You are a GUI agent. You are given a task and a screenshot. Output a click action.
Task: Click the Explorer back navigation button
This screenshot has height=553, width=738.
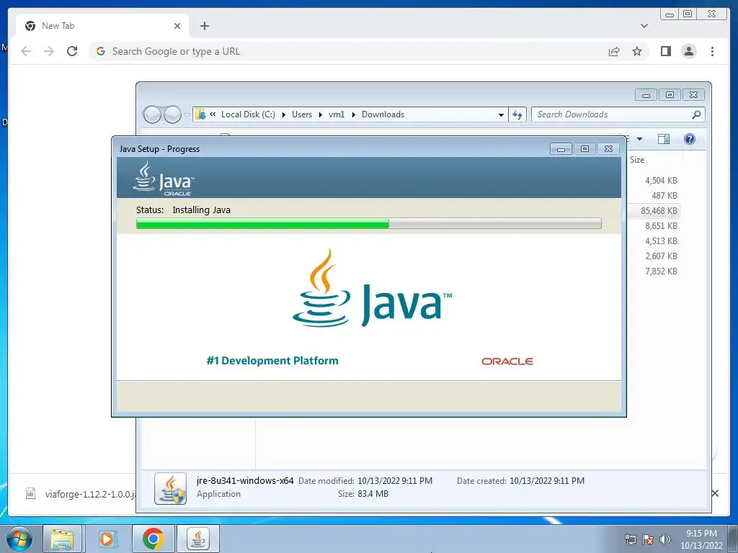152,114
